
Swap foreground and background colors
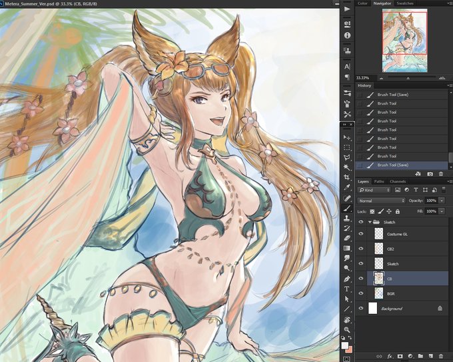[x=350, y=337]
